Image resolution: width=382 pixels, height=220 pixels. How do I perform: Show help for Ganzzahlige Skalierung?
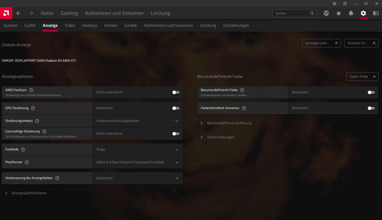click(44, 131)
